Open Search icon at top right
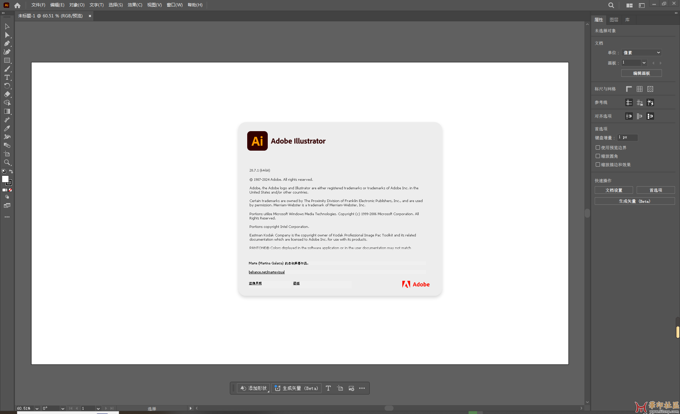 [x=611, y=5]
